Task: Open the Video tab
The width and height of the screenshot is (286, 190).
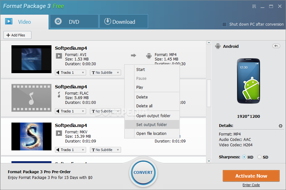Action: (x=24, y=22)
